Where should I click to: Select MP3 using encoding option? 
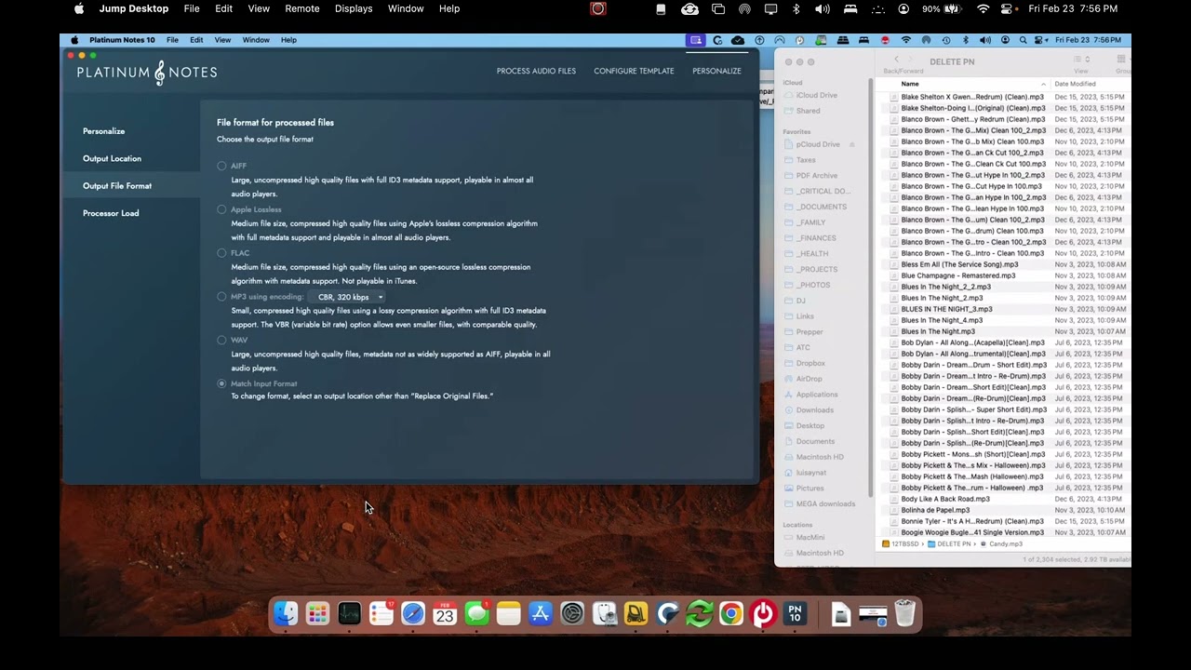click(221, 297)
